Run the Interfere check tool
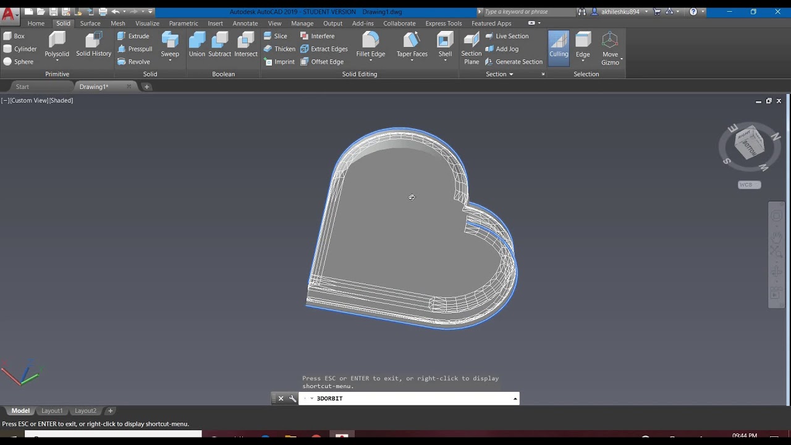791x445 pixels. click(317, 36)
